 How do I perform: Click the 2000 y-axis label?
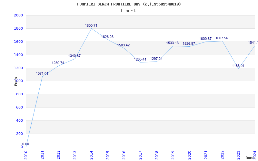click(18, 15)
